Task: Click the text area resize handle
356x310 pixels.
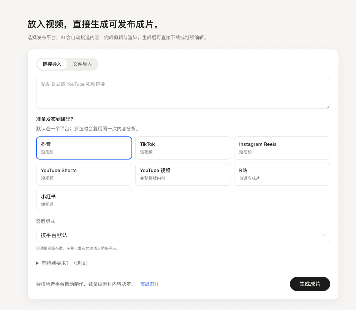Action: (x=328, y=107)
